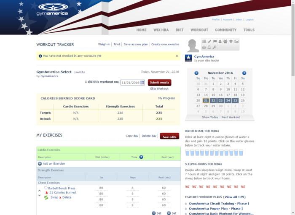Click the Copy day link

132,136
